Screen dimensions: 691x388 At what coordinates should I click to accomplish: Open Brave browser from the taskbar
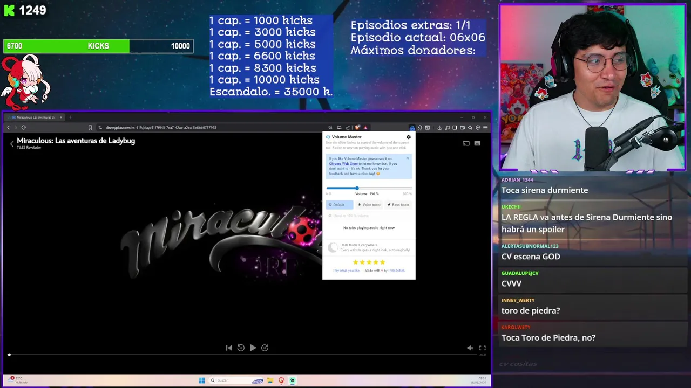pyautogui.click(x=281, y=380)
